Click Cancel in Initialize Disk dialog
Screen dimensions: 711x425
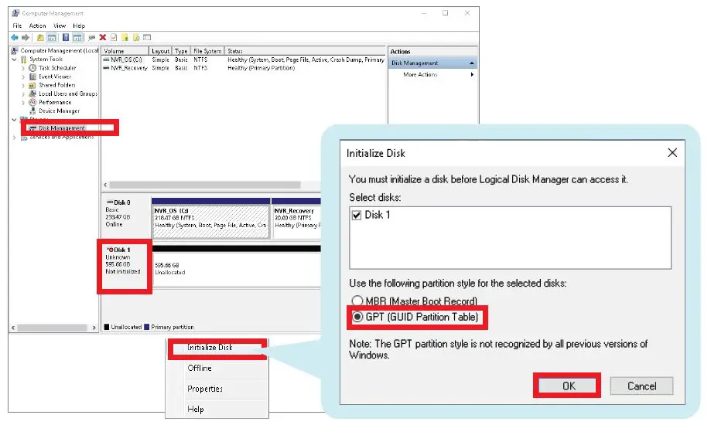click(x=641, y=386)
